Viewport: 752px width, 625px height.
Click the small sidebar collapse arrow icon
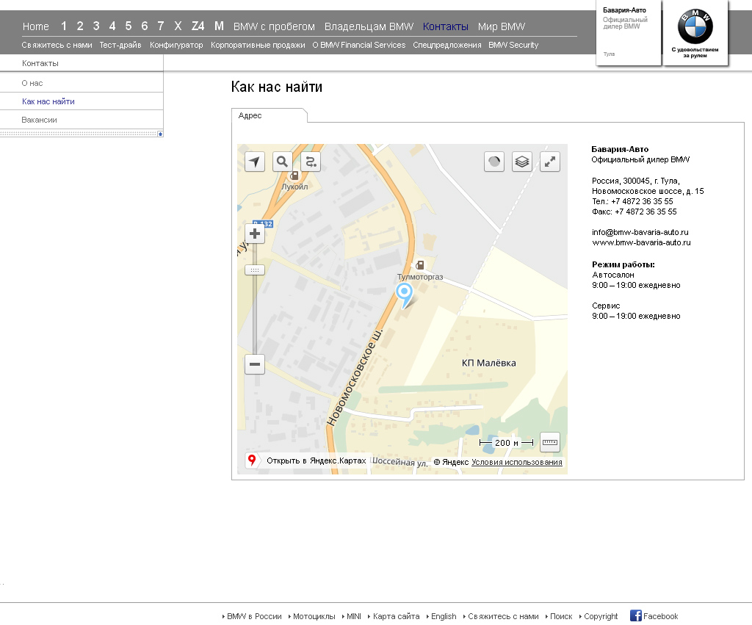click(x=160, y=134)
